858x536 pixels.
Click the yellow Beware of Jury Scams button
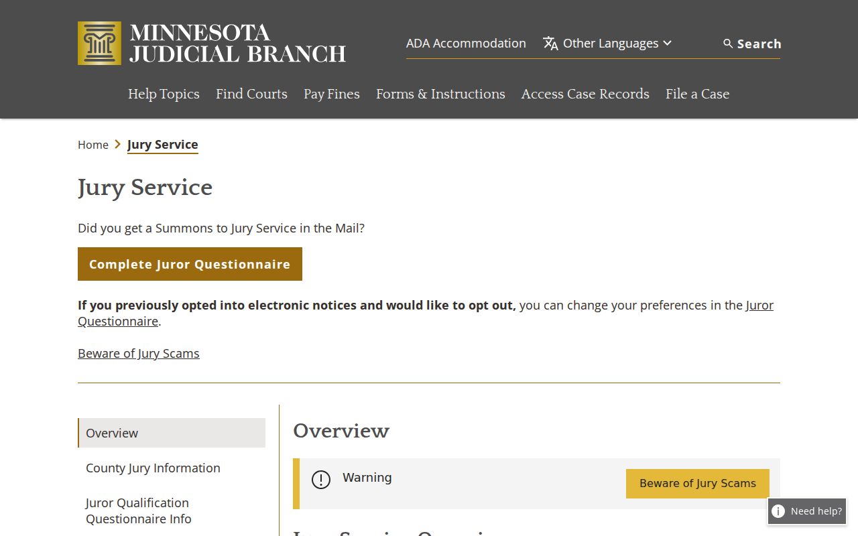click(698, 484)
